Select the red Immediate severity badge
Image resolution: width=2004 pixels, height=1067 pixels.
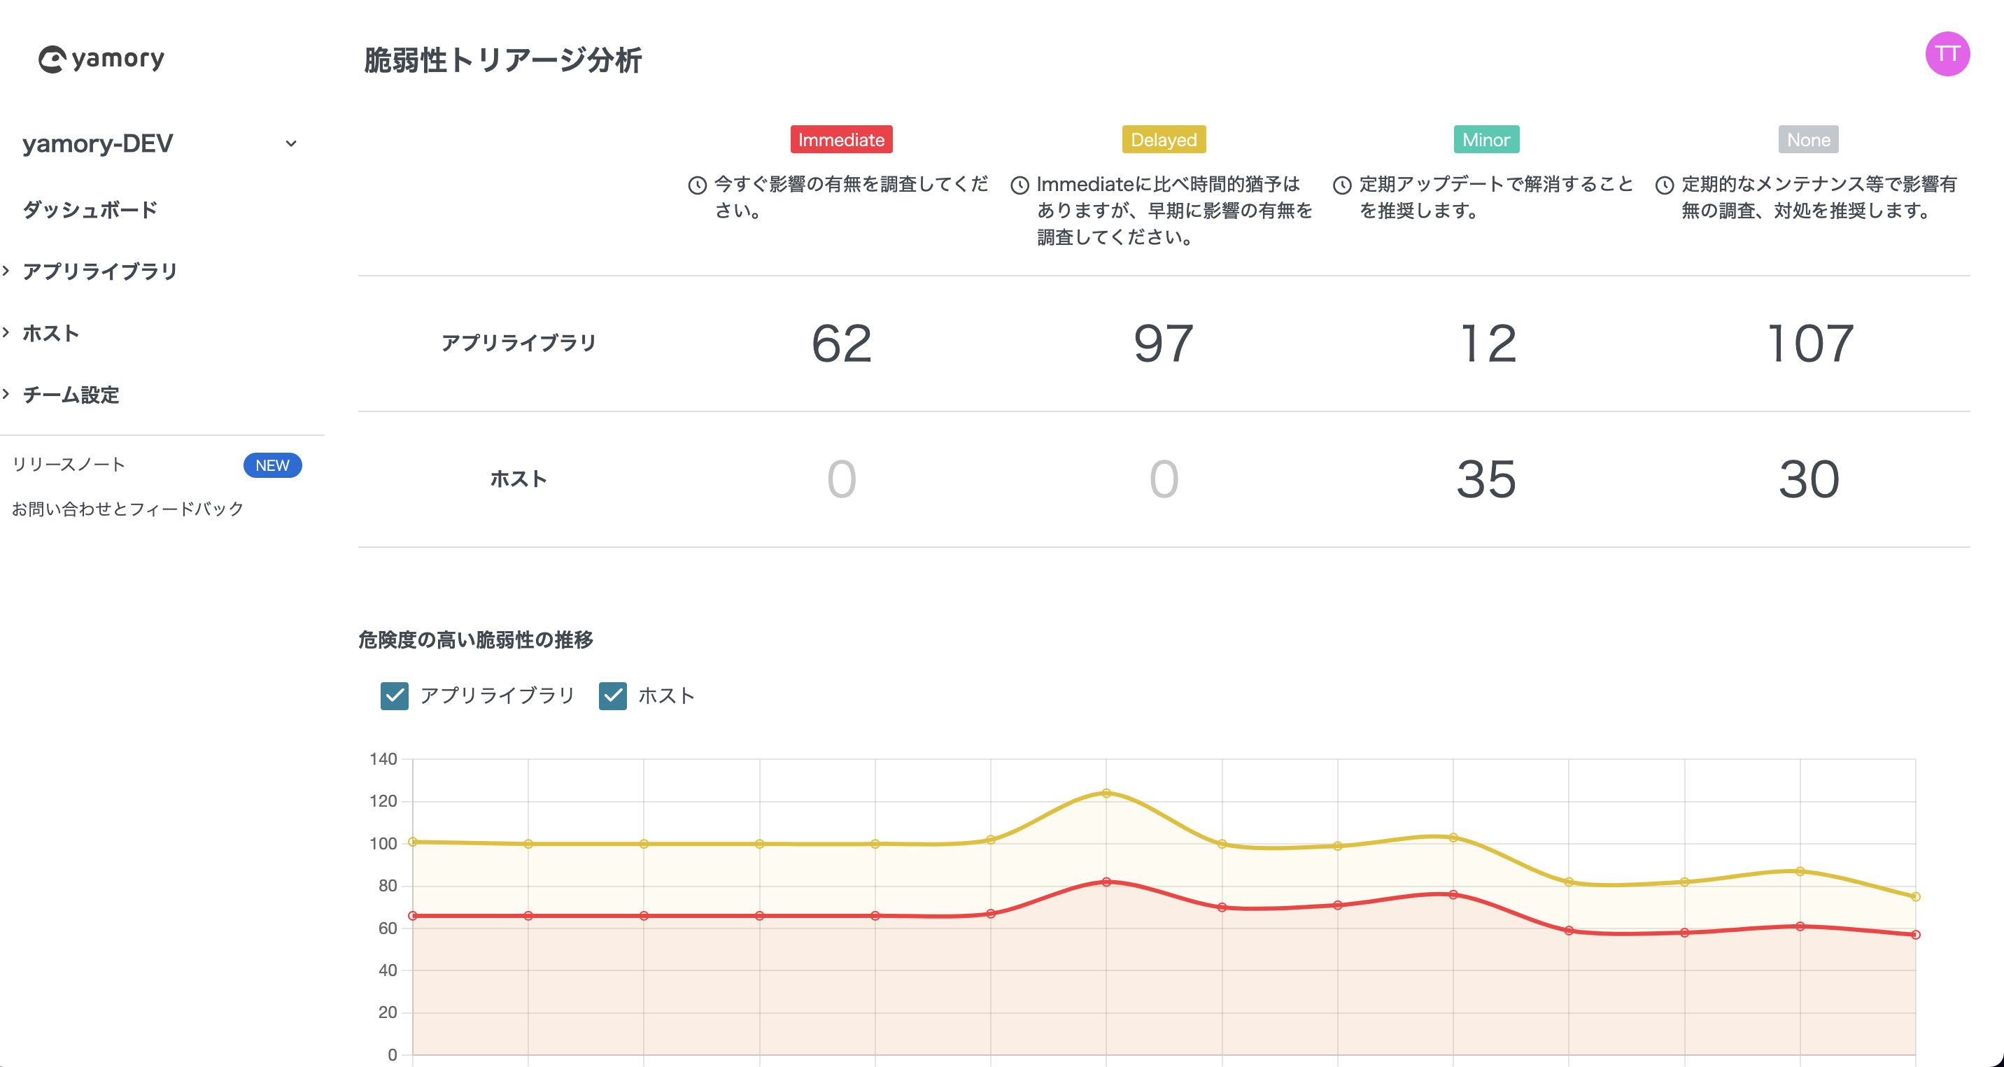tap(841, 140)
